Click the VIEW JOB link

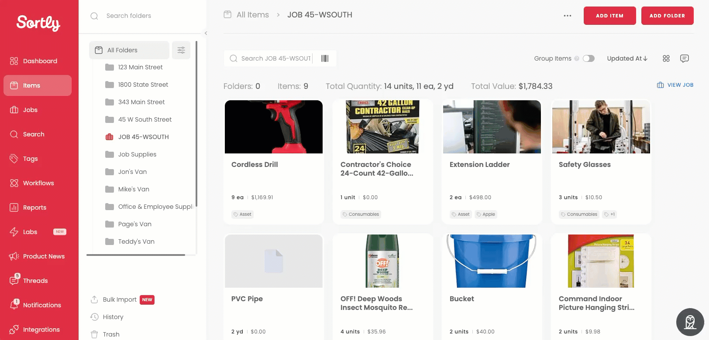tap(675, 85)
